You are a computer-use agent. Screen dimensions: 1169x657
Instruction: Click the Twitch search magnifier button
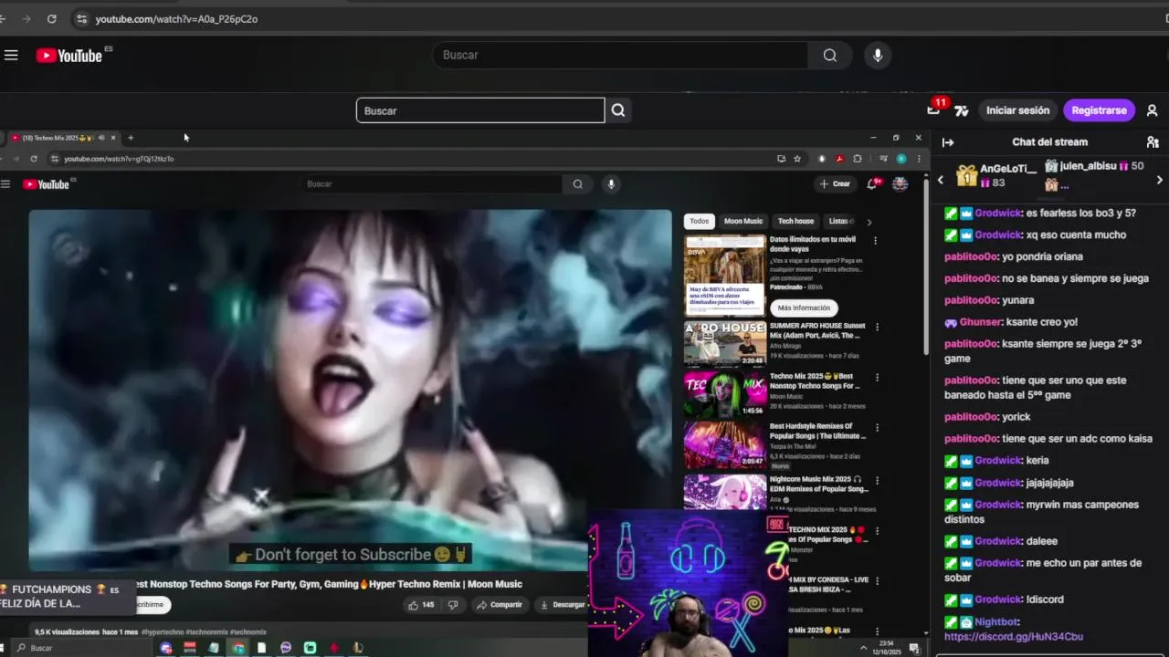(x=618, y=110)
